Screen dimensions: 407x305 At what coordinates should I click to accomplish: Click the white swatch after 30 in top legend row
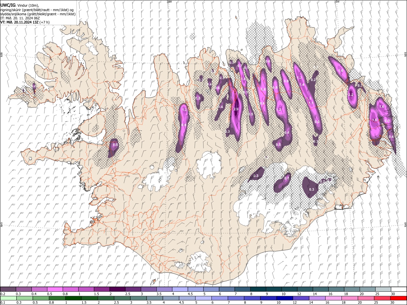point(398,289)
